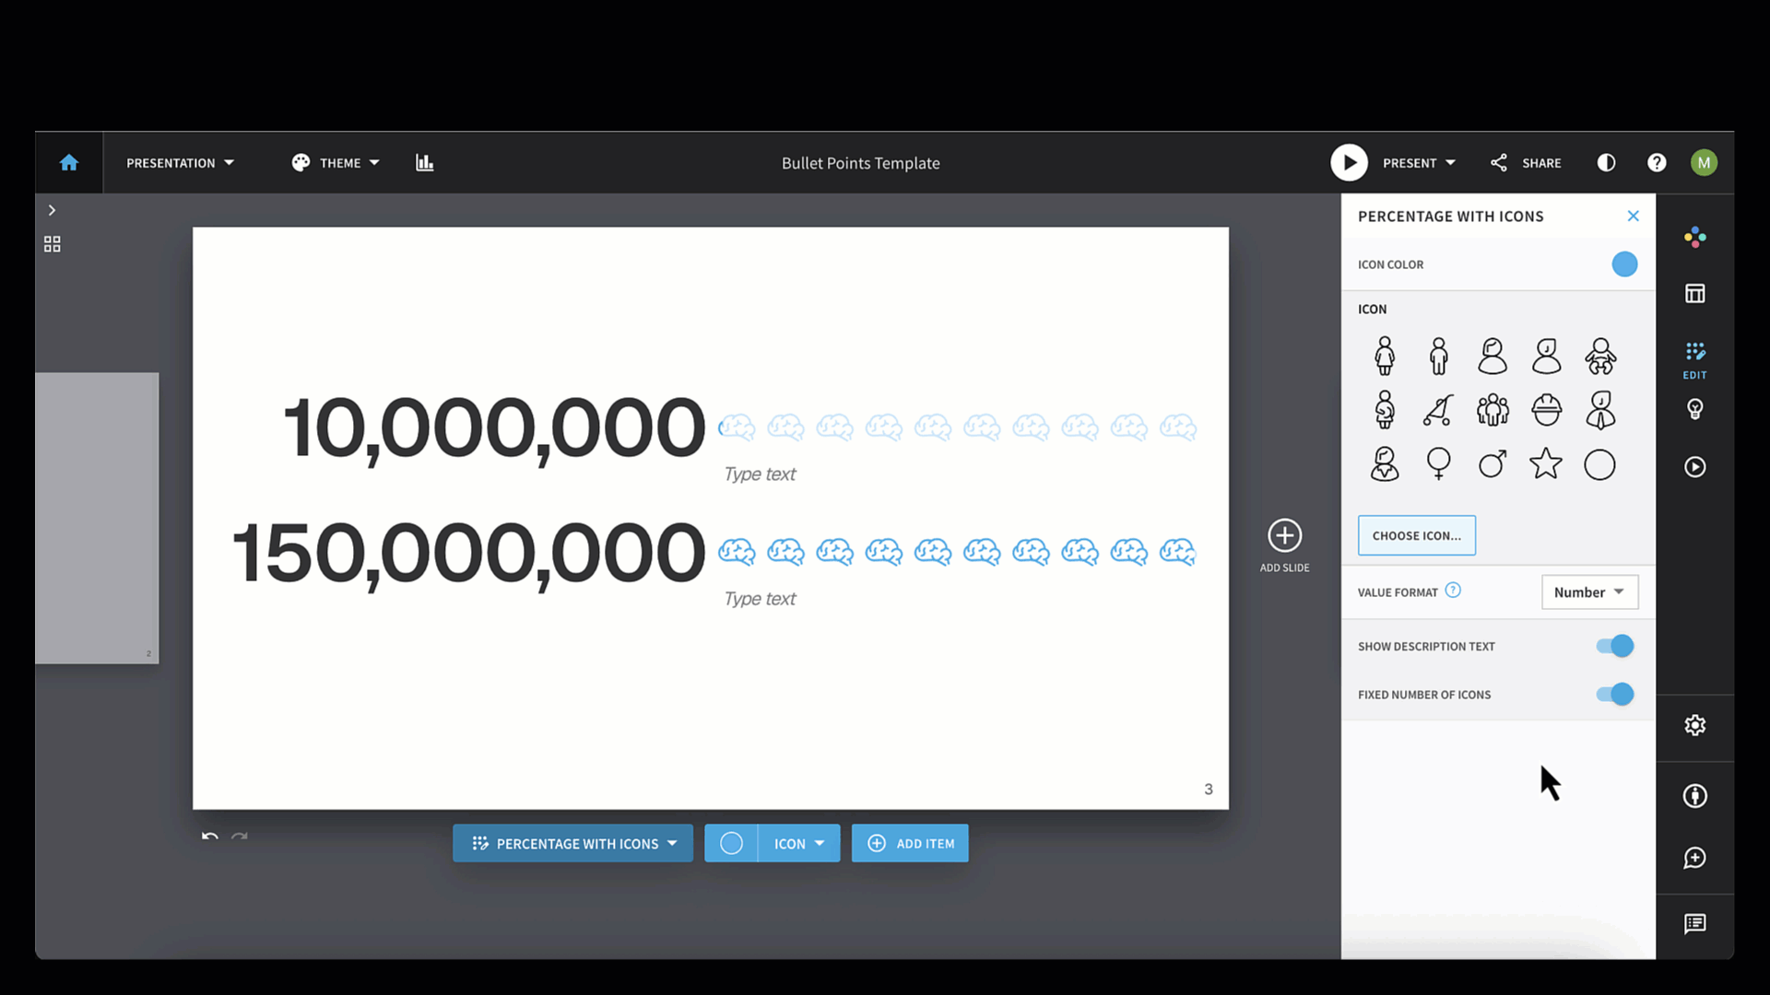Select the circle icon in icon grid
The width and height of the screenshot is (1770, 995).
coord(1599,464)
